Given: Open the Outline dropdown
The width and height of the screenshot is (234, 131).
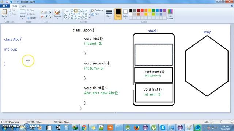Looking at the screenshot, I should (97, 11).
